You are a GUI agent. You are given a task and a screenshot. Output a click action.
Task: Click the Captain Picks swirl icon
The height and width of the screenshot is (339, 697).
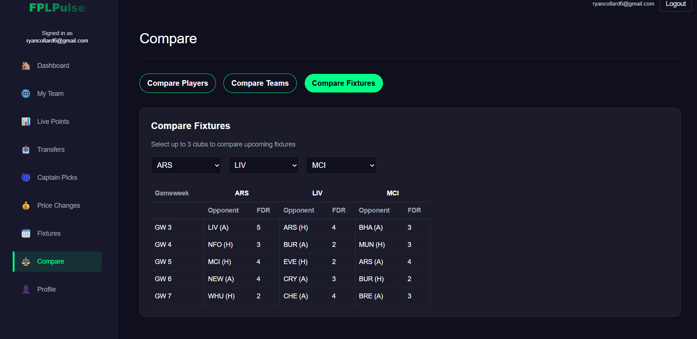click(26, 178)
